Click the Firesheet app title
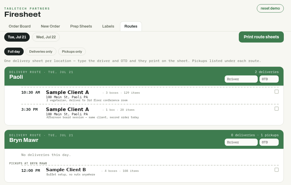 22,14
